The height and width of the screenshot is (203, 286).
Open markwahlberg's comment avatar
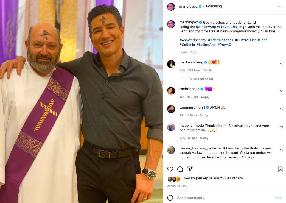pos(171,64)
